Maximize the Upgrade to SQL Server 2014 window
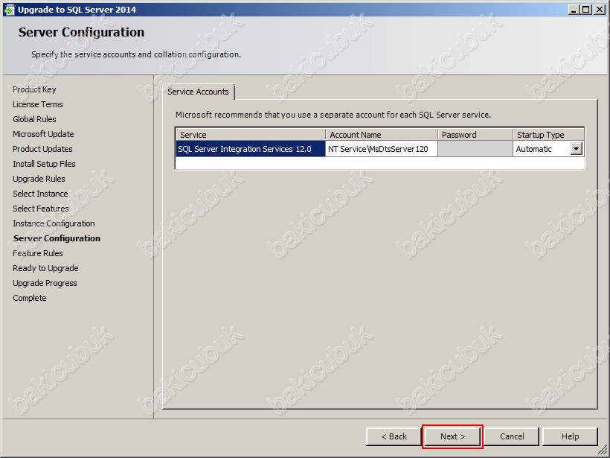This screenshot has width=610, height=458. 586,10
